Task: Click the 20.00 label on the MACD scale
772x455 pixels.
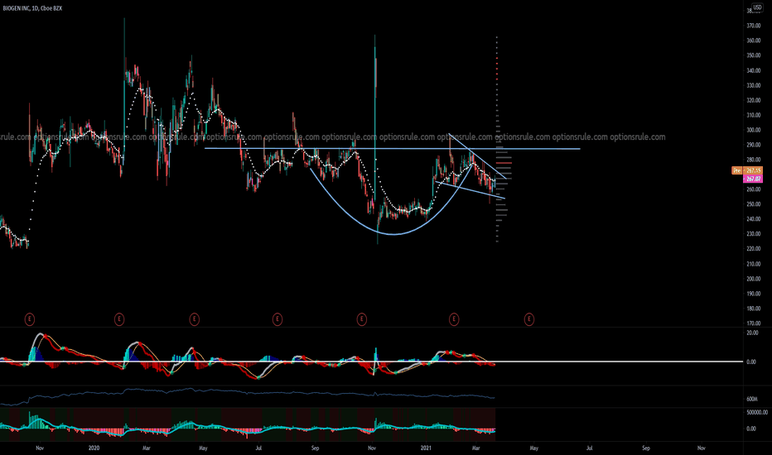Action: point(752,333)
